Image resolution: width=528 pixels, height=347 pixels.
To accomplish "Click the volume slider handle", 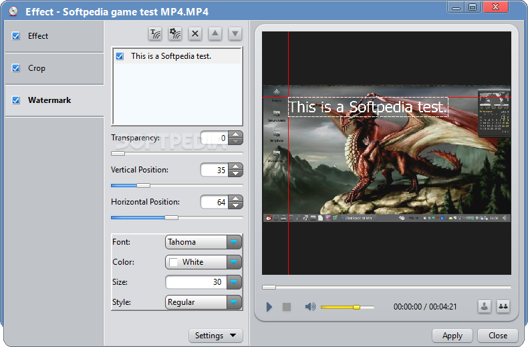I will pos(356,307).
